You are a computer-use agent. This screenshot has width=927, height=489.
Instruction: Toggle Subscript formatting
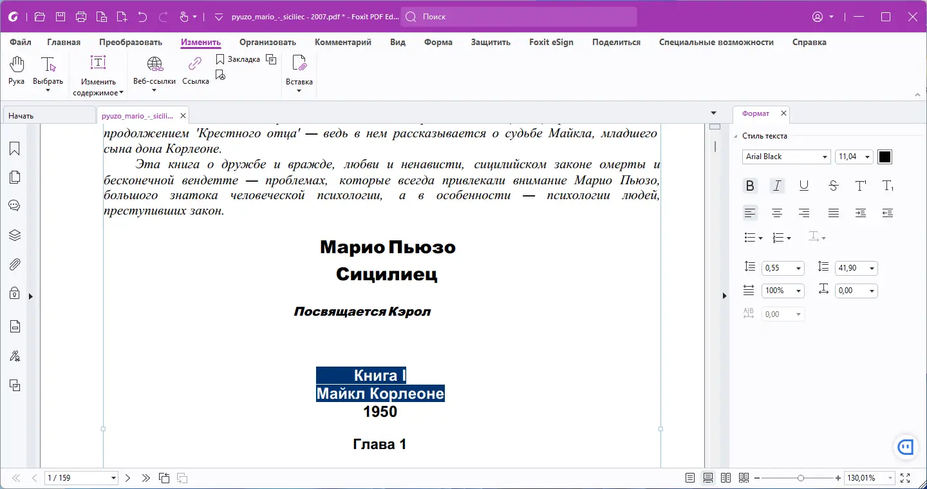888,186
